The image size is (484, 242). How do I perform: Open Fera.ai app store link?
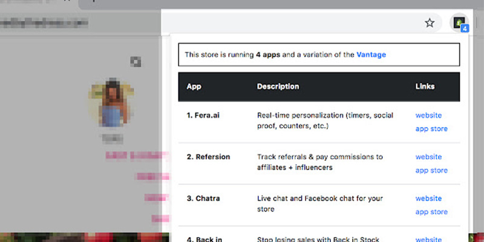tap(431, 129)
